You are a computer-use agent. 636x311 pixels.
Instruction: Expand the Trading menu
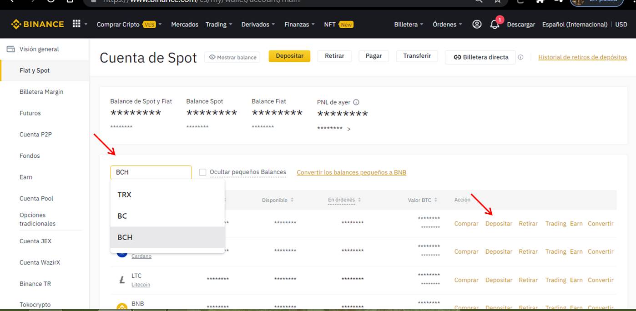tap(219, 25)
